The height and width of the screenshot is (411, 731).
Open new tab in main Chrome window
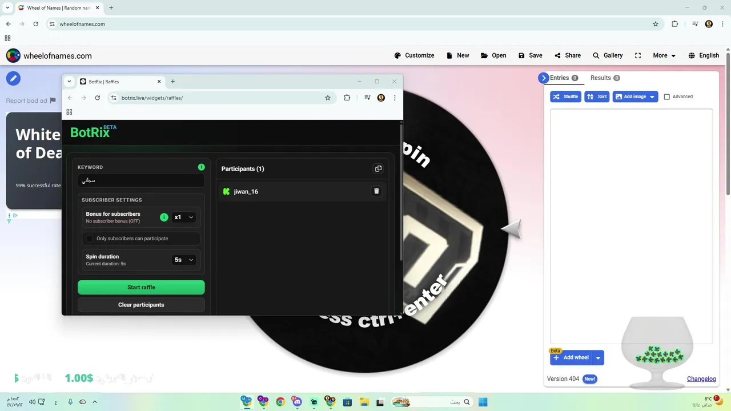click(111, 8)
